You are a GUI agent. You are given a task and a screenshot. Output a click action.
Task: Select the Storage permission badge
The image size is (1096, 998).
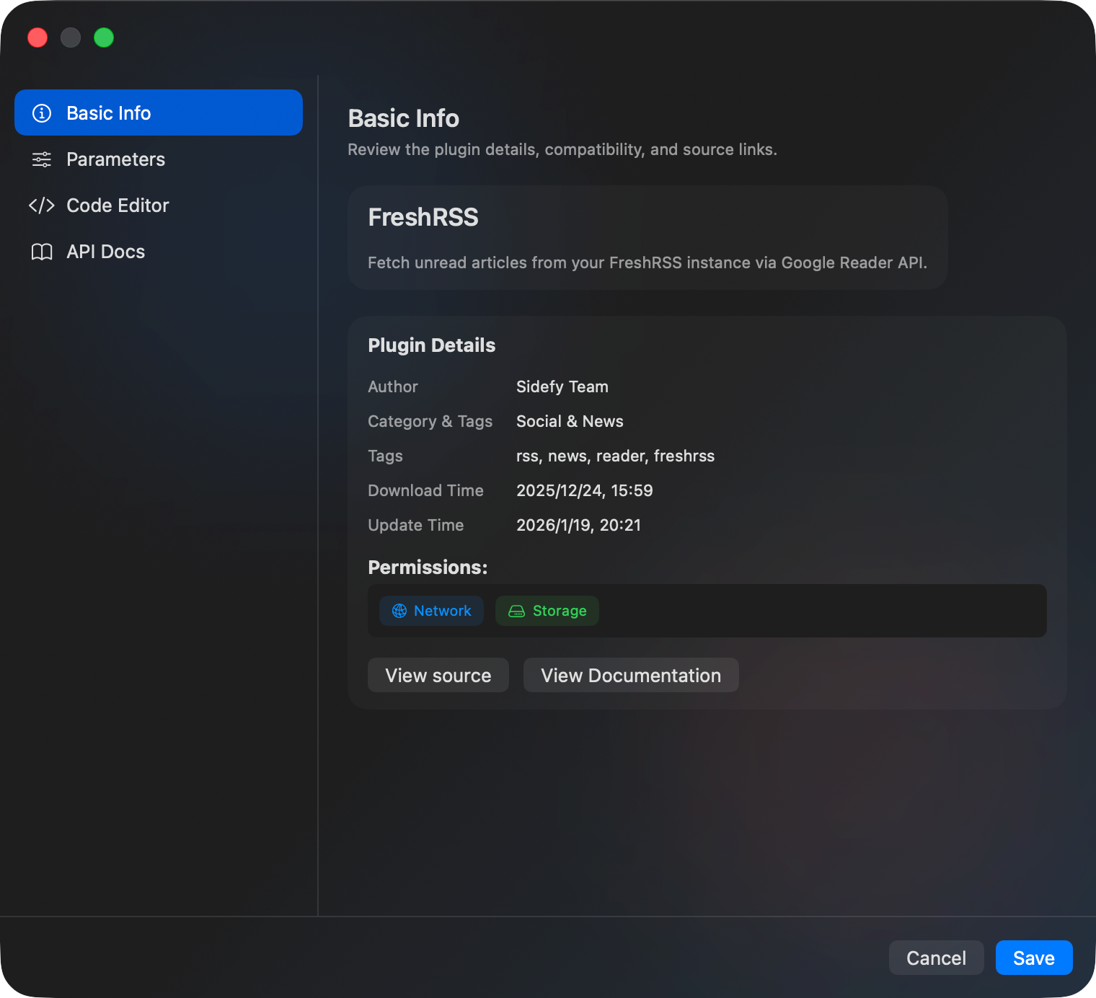[x=547, y=611]
